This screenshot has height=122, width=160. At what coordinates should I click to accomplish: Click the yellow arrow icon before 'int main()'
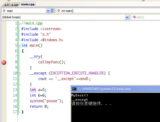click(59, 11)
